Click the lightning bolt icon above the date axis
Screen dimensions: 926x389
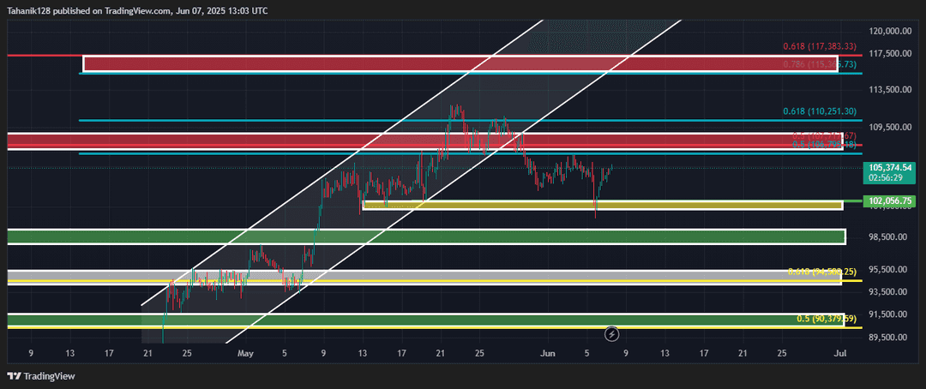[612, 334]
